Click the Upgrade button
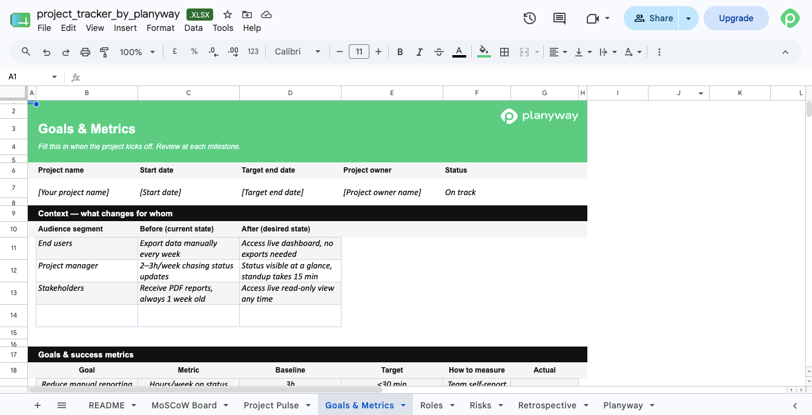 pyautogui.click(x=736, y=18)
